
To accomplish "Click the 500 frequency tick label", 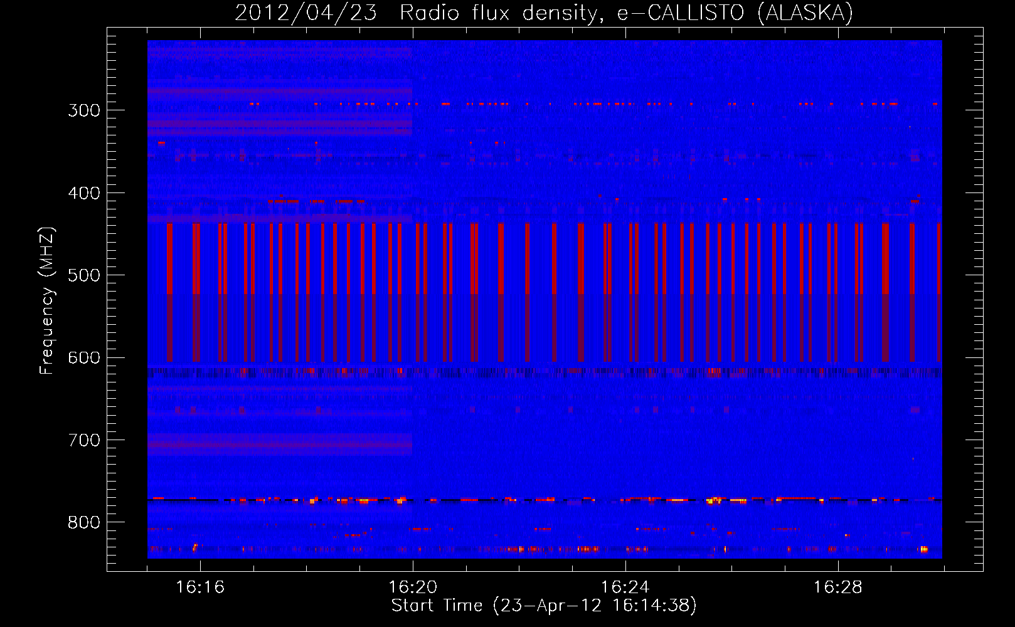I will [84, 275].
